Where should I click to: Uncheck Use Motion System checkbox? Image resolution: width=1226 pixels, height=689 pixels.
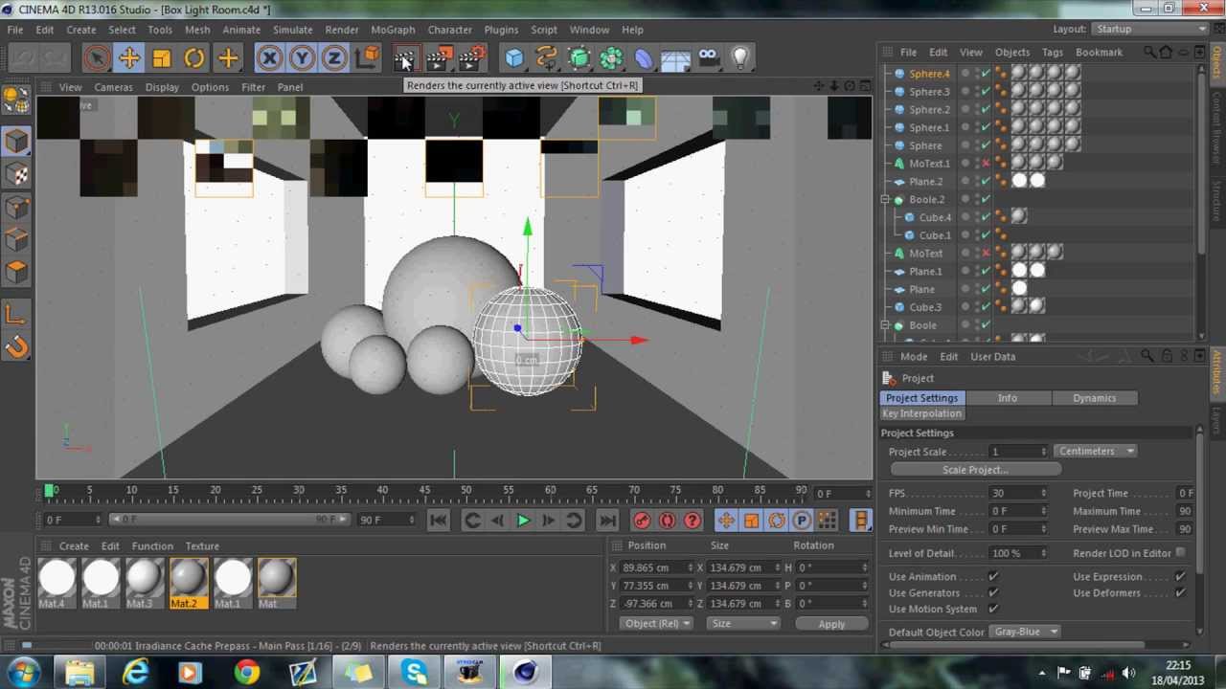point(993,610)
